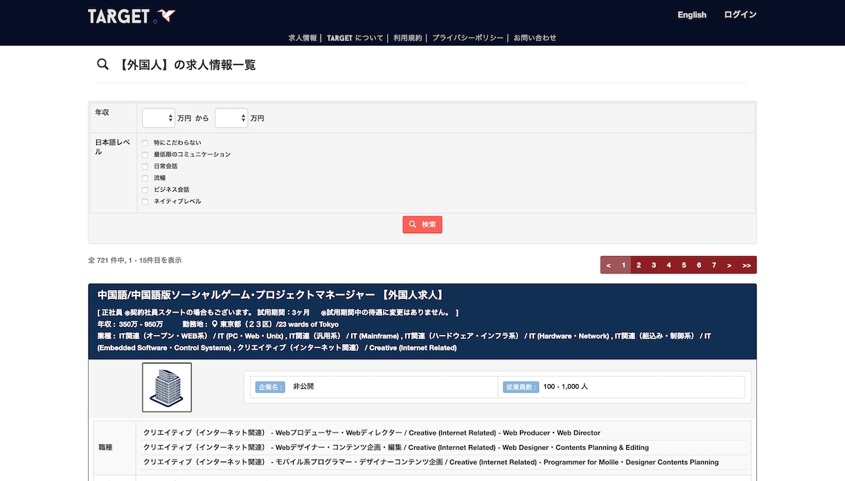Go to pagination page 5

coord(684,265)
